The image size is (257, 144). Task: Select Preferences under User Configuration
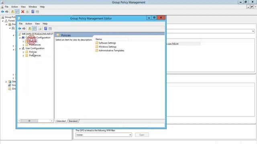click(x=35, y=56)
